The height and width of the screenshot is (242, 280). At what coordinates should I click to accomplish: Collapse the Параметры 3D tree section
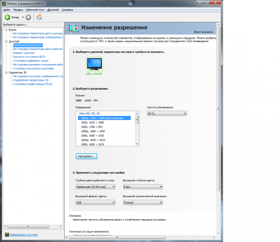click(6, 72)
